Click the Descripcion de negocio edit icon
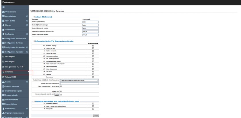Viewport: 241px width, 118px height. (x=3, y=91)
